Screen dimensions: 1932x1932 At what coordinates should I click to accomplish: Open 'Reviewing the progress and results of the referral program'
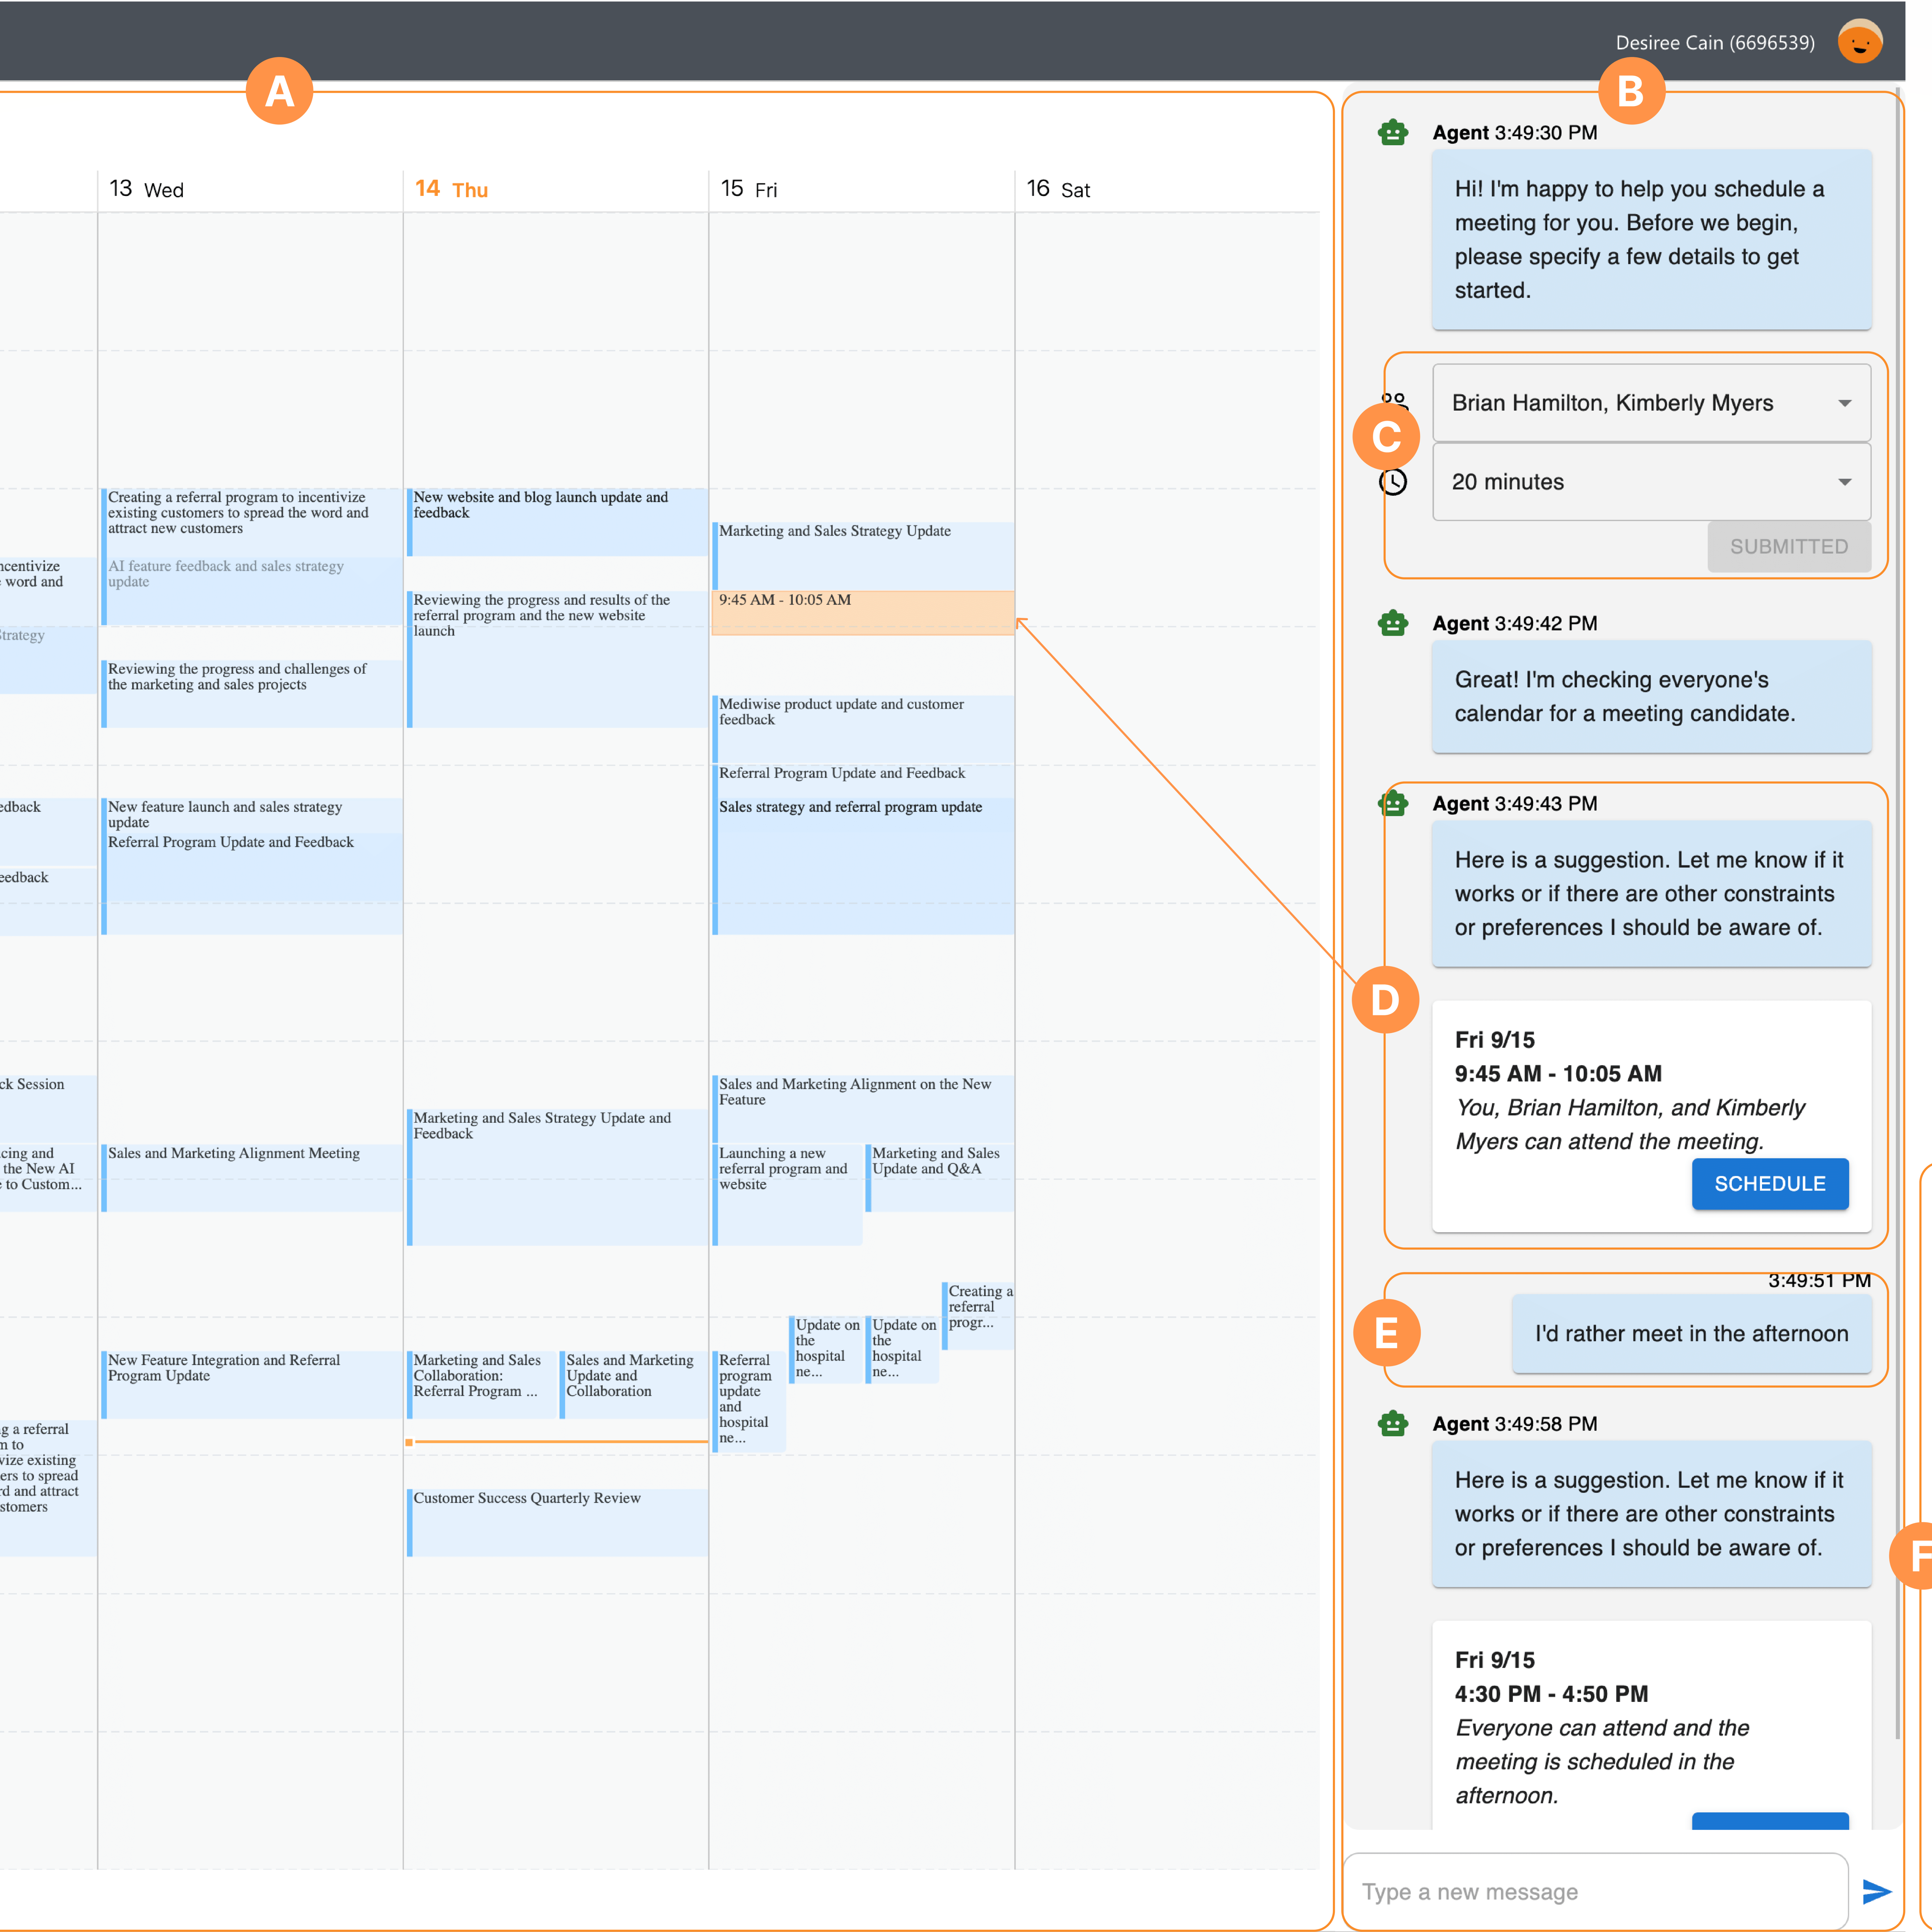pos(557,659)
